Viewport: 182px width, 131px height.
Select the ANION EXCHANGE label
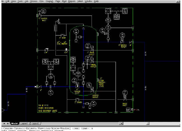point(46,108)
